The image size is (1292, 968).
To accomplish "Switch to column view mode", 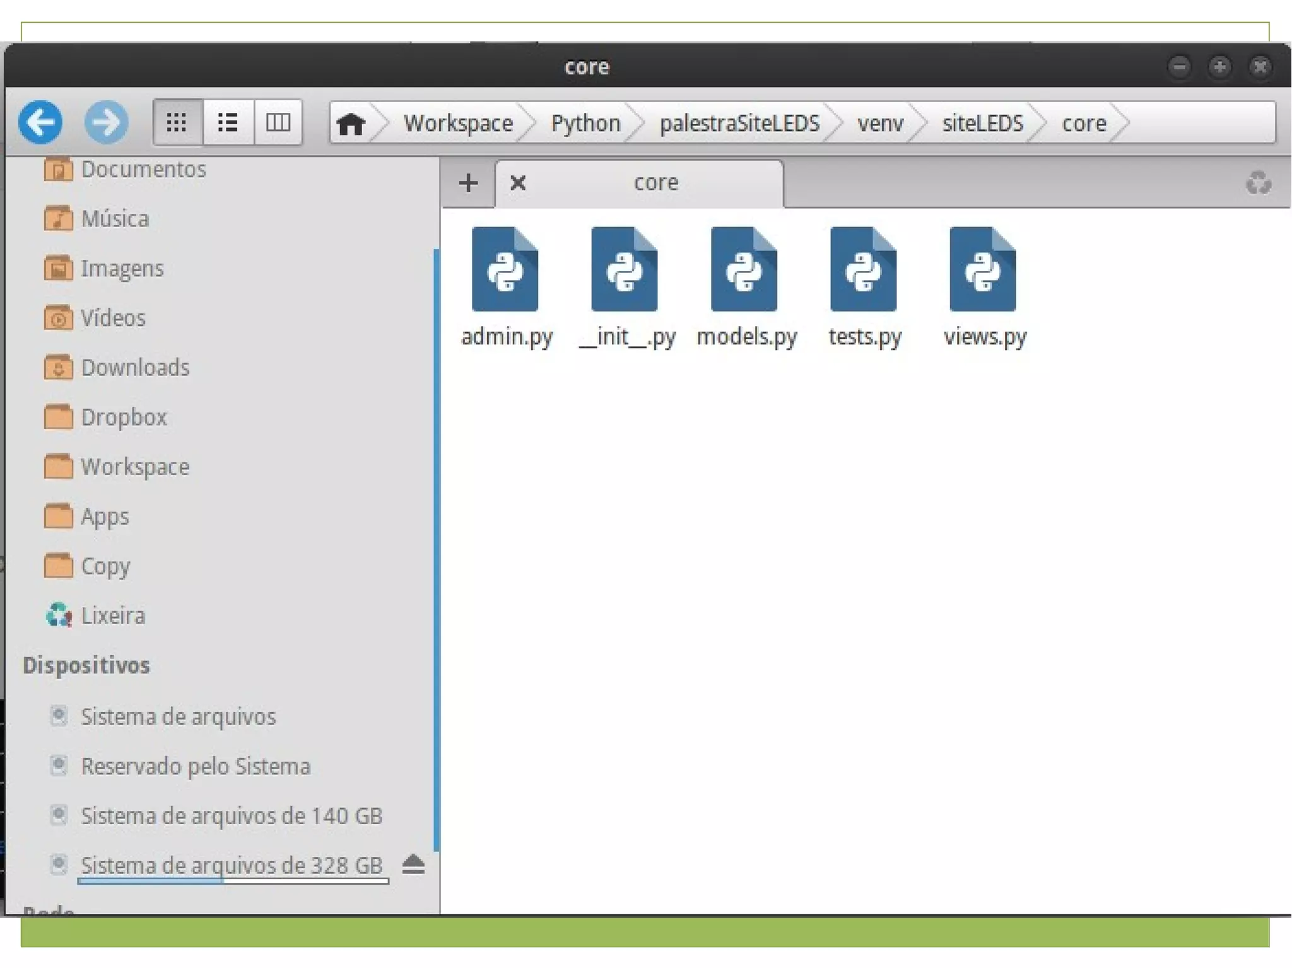I will [x=278, y=122].
